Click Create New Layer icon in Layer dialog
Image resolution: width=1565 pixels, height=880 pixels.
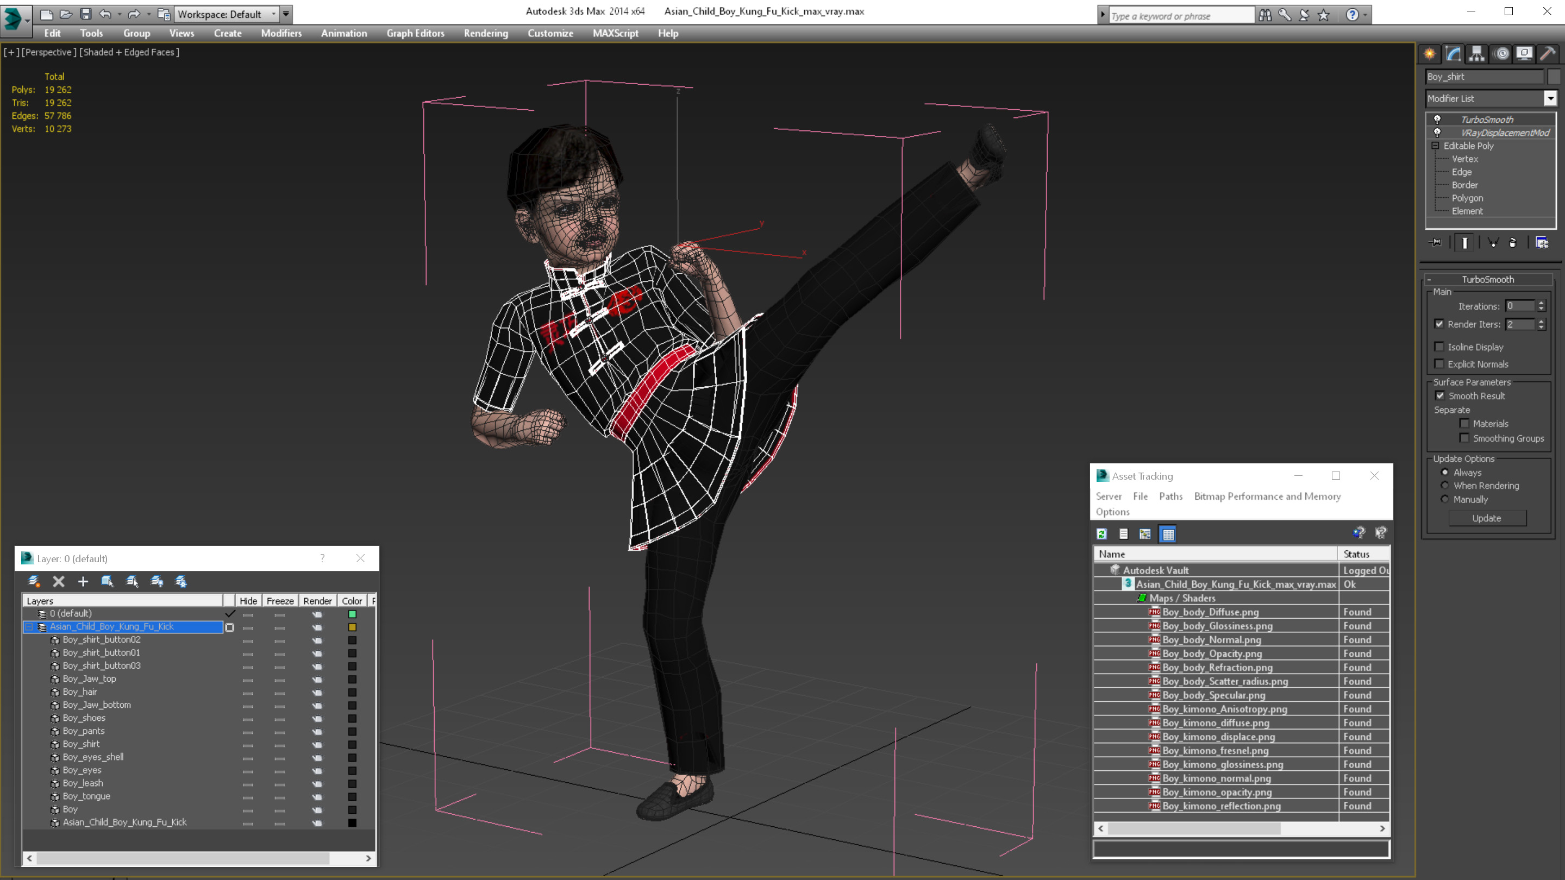coord(34,581)
